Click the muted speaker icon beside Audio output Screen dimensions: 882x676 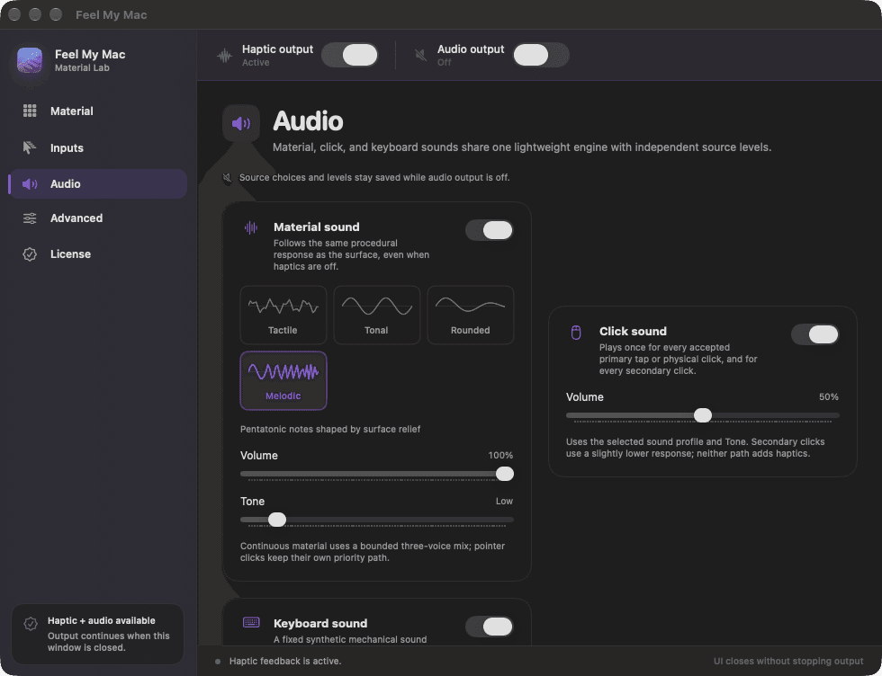[420, 55]
